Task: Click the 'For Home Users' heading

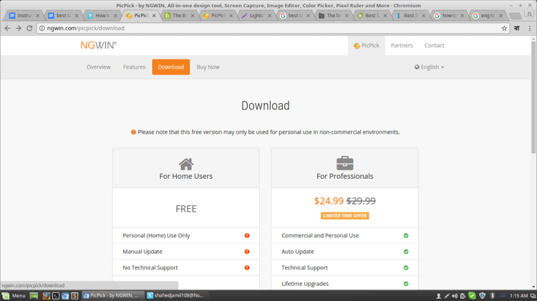Action: click(186, 176)
